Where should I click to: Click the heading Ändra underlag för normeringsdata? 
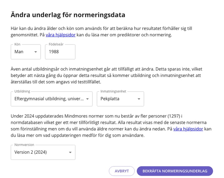click(68, 15)
